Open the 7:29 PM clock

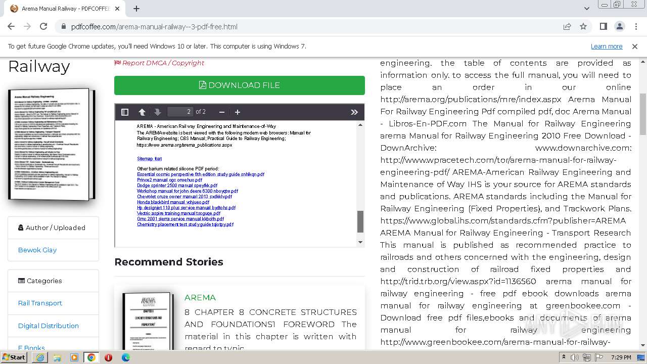click(621, 357)
